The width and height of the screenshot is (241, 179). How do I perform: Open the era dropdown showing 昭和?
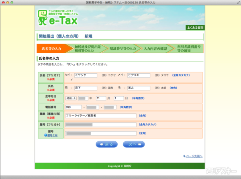[71, 98]
